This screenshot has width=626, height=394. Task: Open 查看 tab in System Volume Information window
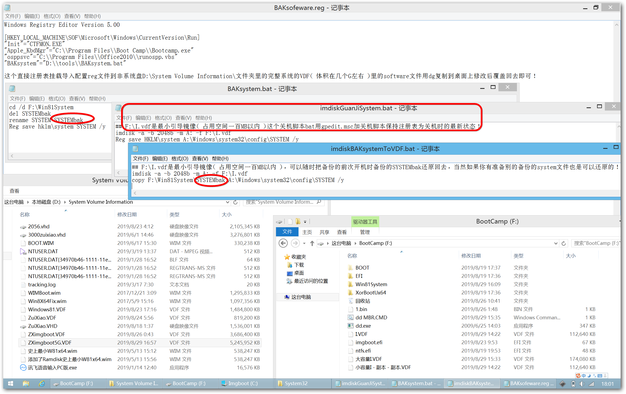tap(14, 191)
